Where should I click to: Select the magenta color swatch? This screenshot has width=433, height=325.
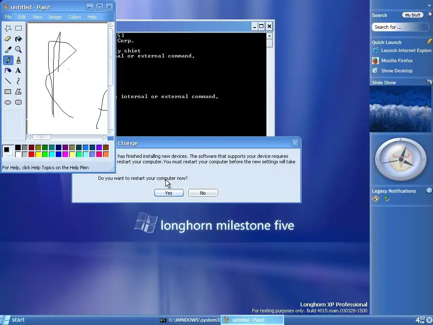pos(65,154)
